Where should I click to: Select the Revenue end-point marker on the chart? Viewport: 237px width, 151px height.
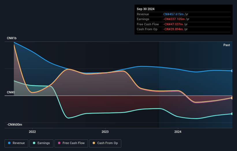point(232,71)
